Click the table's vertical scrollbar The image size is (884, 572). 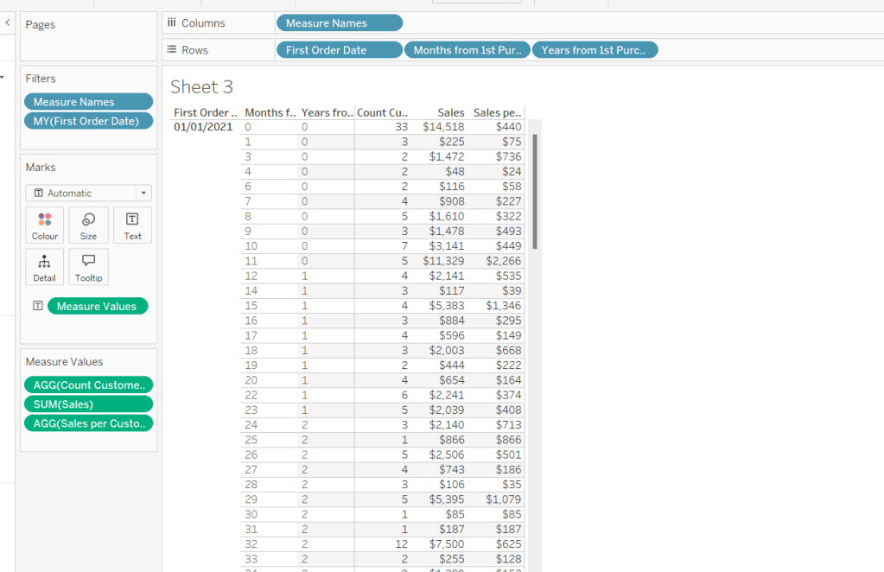pos(537,190)
